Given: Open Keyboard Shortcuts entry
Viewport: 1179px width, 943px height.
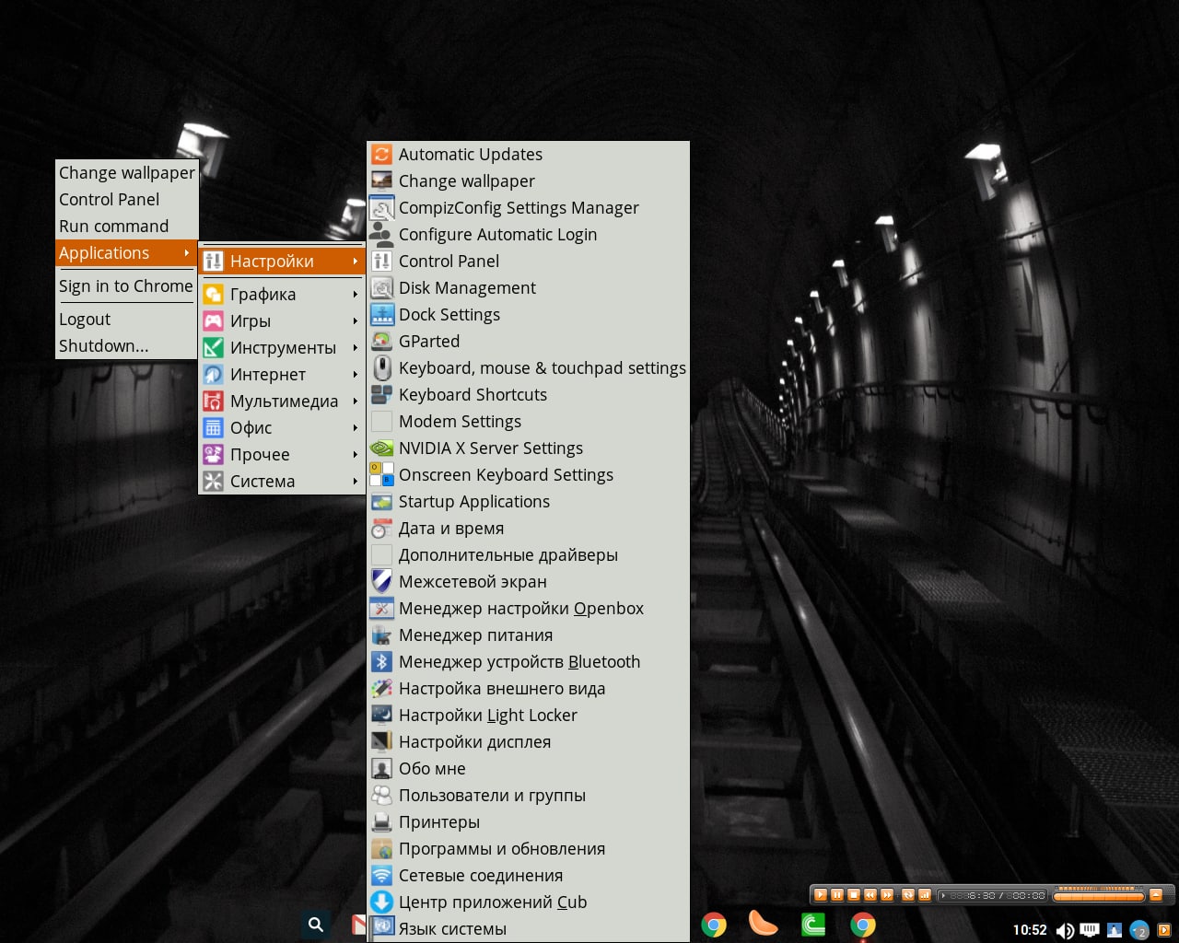Looking at the screenshot, I should point(528,395).
